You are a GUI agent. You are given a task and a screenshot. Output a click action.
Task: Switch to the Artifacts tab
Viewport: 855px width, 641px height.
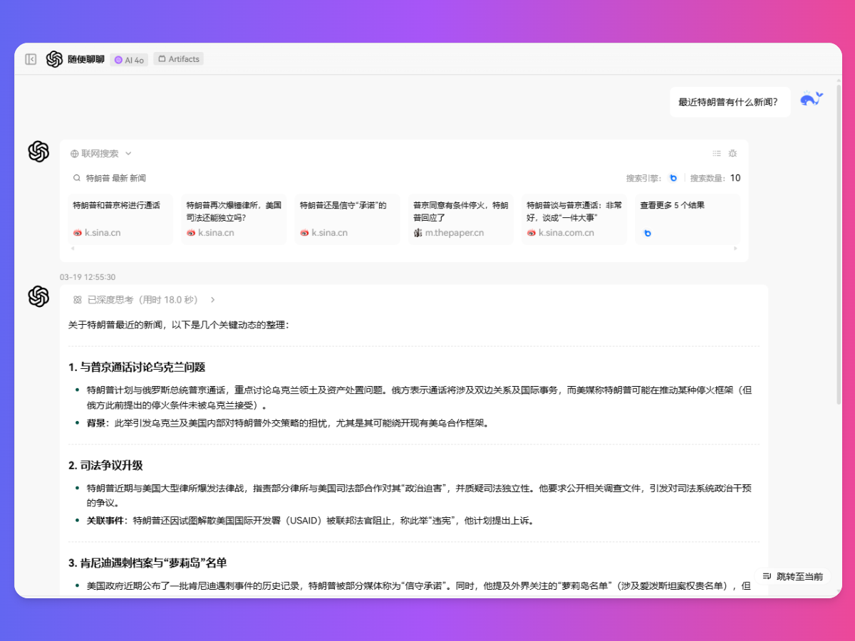click(178, 59)
